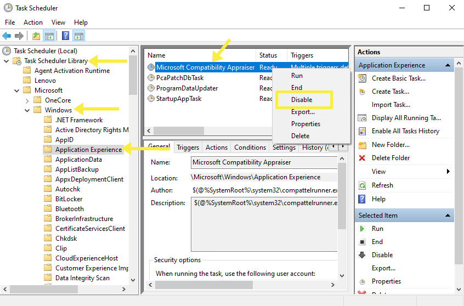Click Enable All Tasks History icon
464x306 pixels.
tap(362, 131)
